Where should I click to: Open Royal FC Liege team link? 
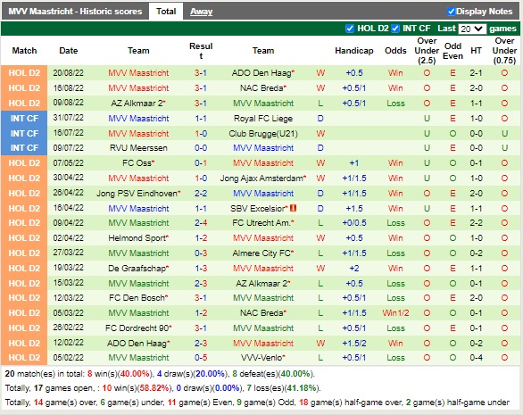263,119
